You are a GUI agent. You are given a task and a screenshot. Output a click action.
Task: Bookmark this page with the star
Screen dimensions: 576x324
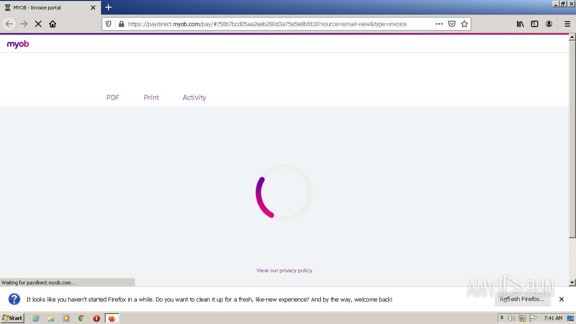pyautogui.click(x=464, y=24)
